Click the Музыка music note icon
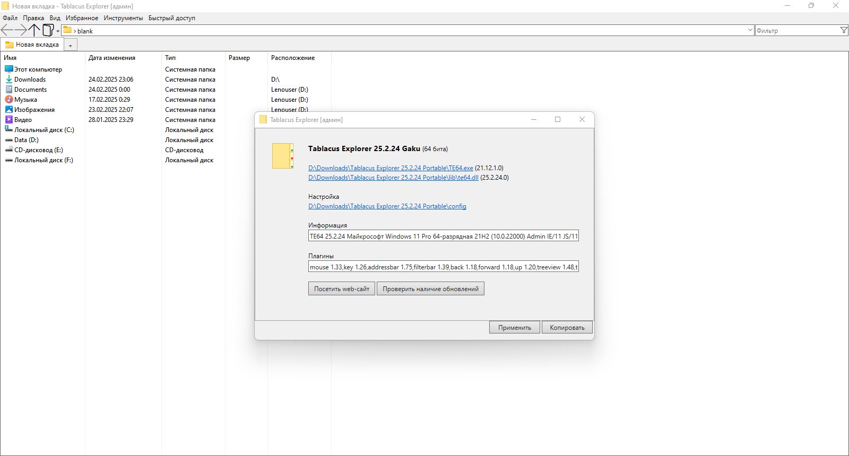 pos(9,99)
